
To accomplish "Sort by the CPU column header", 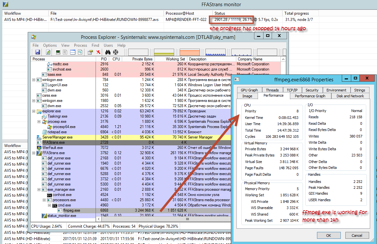I will coord(116,59).
